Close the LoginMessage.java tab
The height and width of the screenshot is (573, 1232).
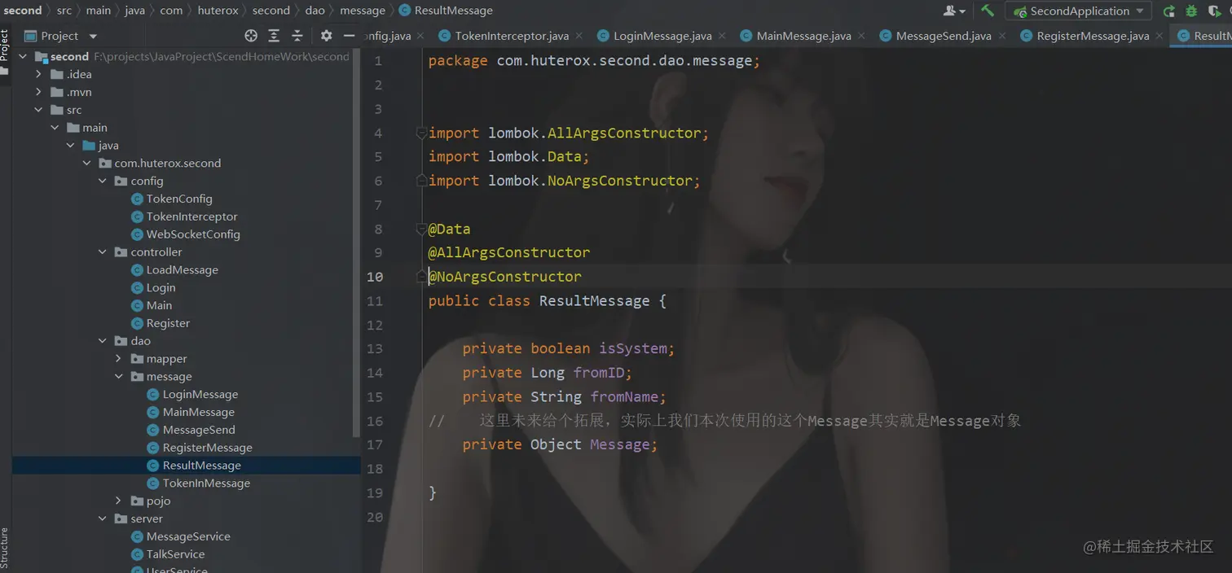[x=721, y=36]
